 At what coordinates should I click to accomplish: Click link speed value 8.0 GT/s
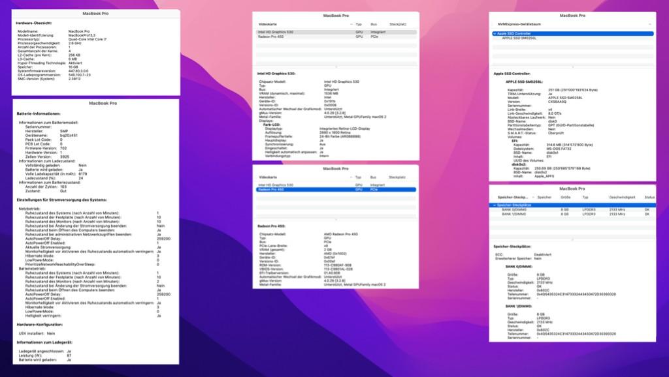(555, 113)
